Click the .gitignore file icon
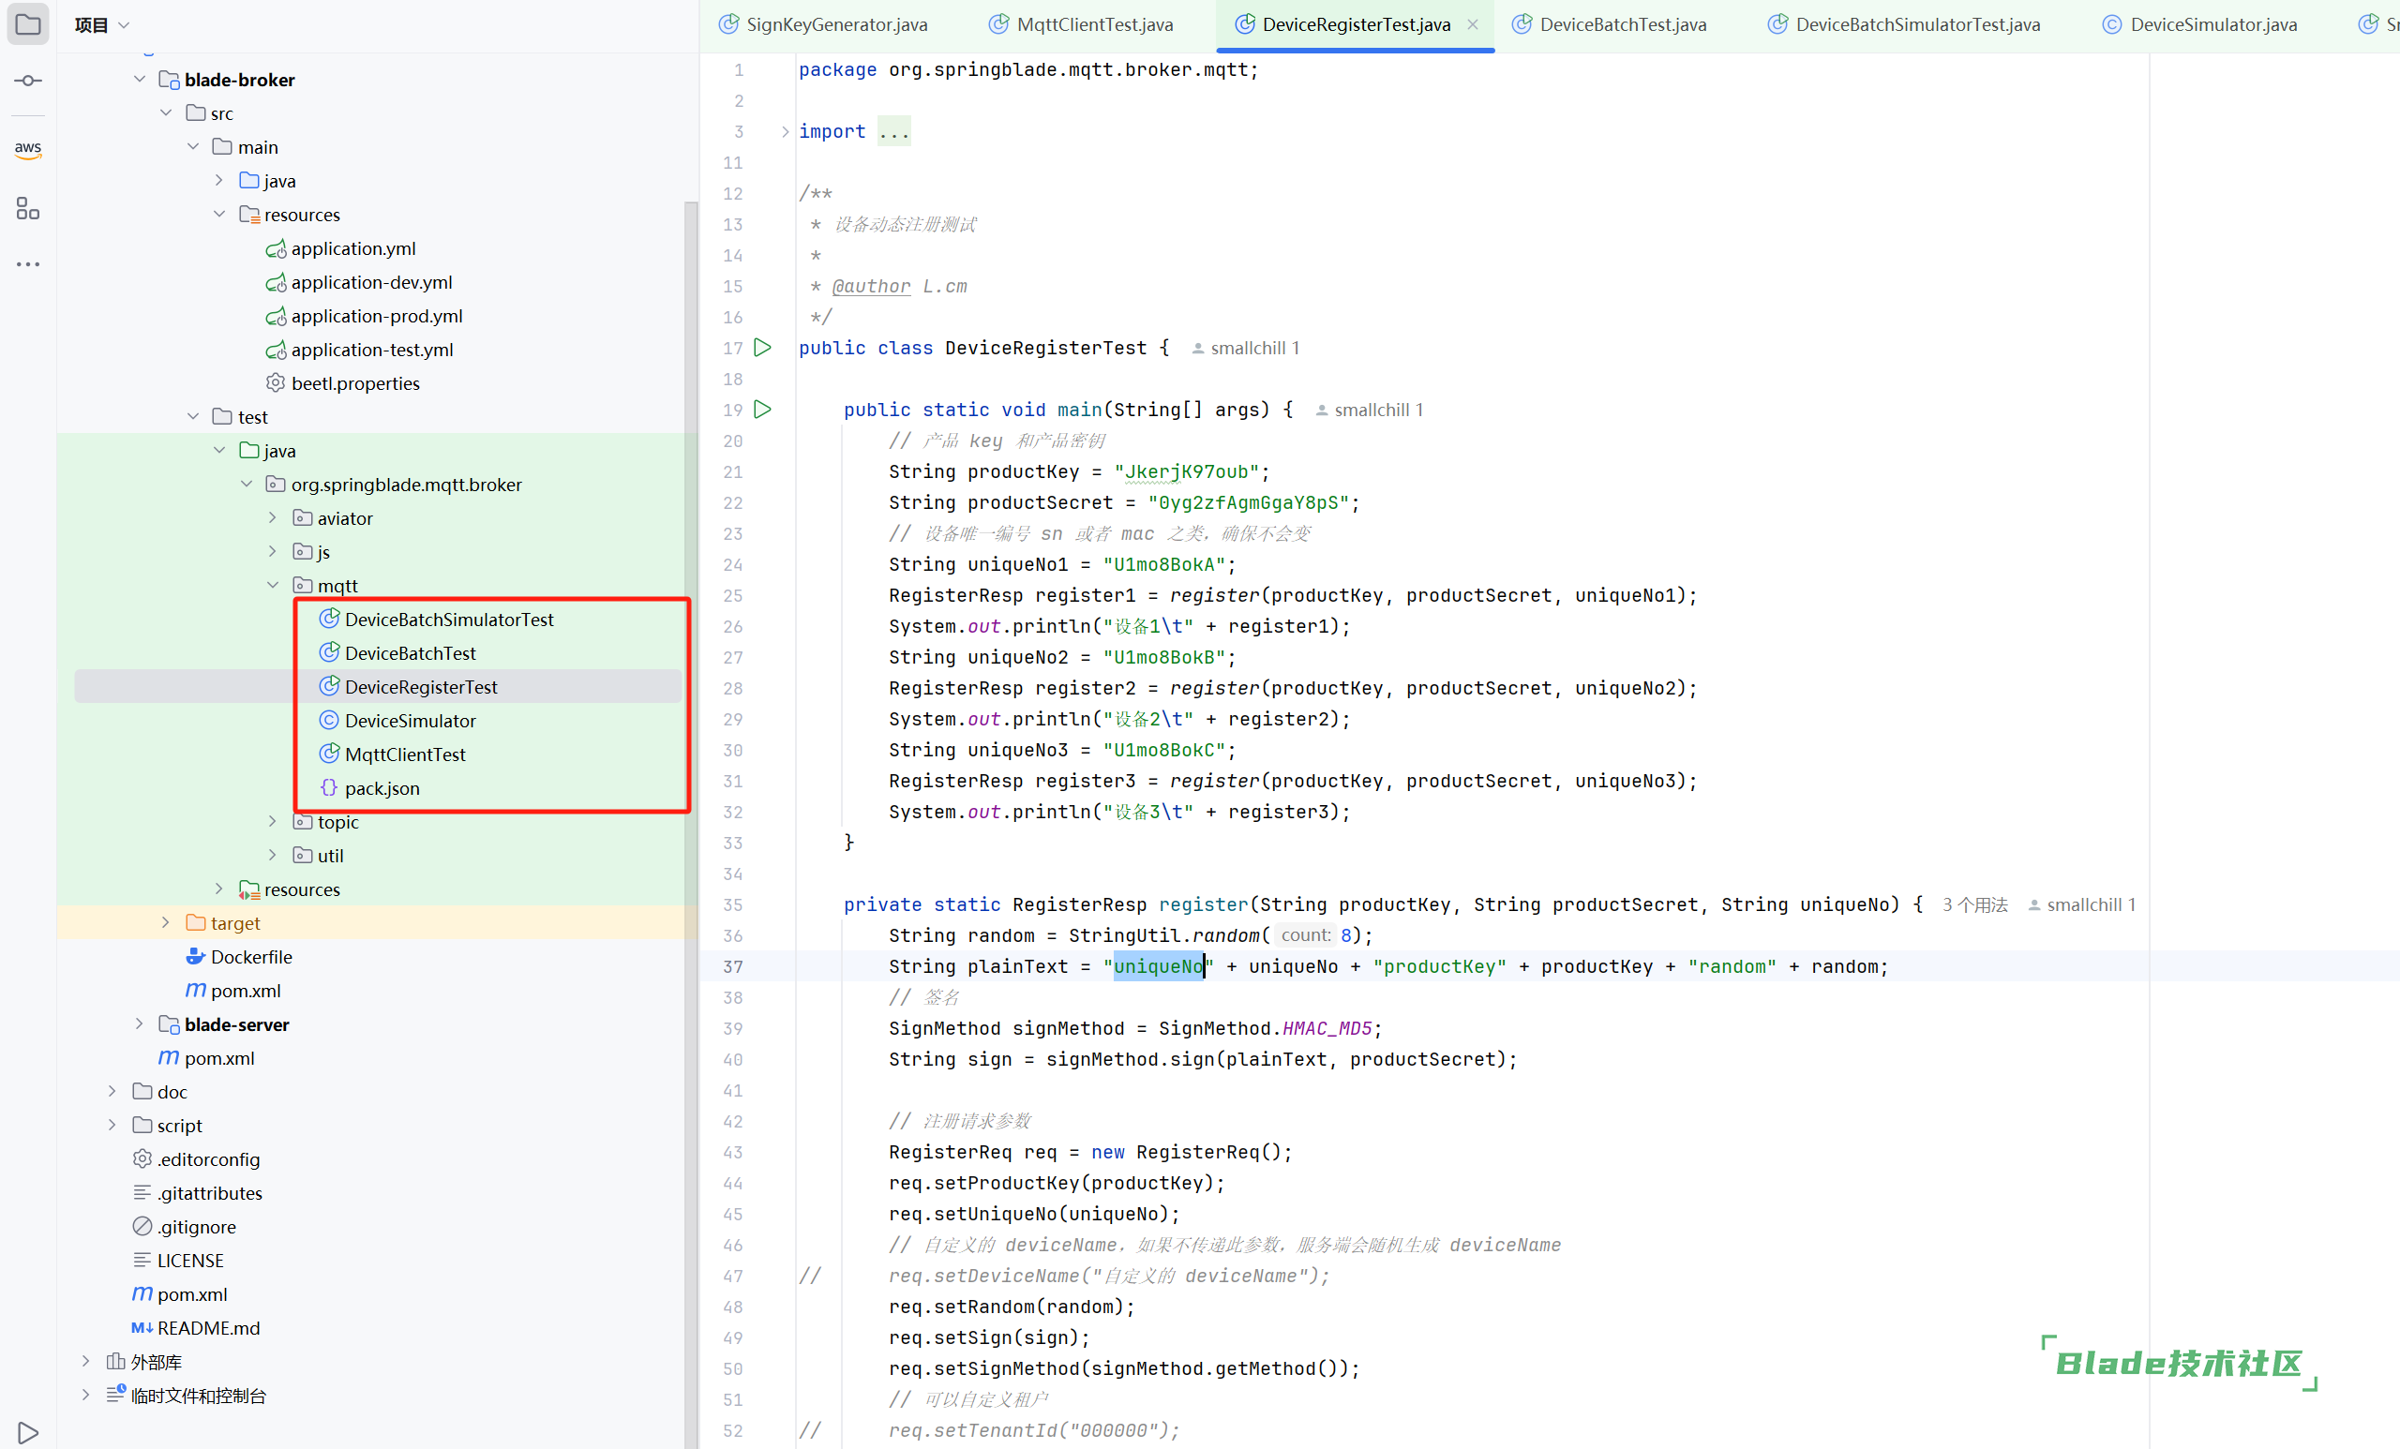Viewport: 2400px width, 1449px height. tap(142, 1226)
